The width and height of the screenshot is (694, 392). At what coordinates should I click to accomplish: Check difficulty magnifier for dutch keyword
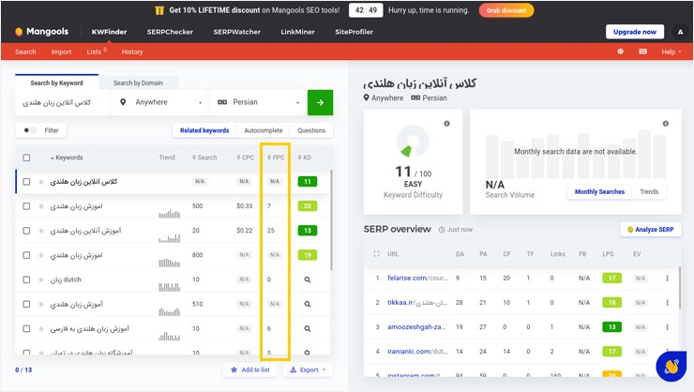pos(308,279)
